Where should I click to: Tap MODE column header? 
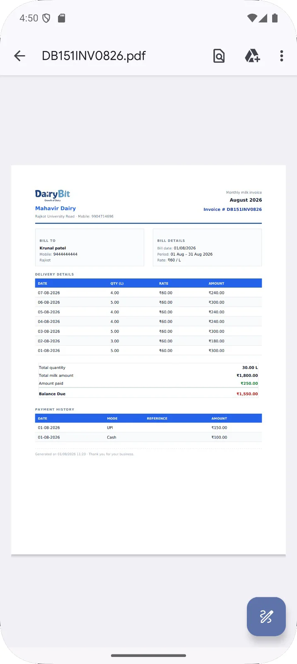tap(112, 418)
